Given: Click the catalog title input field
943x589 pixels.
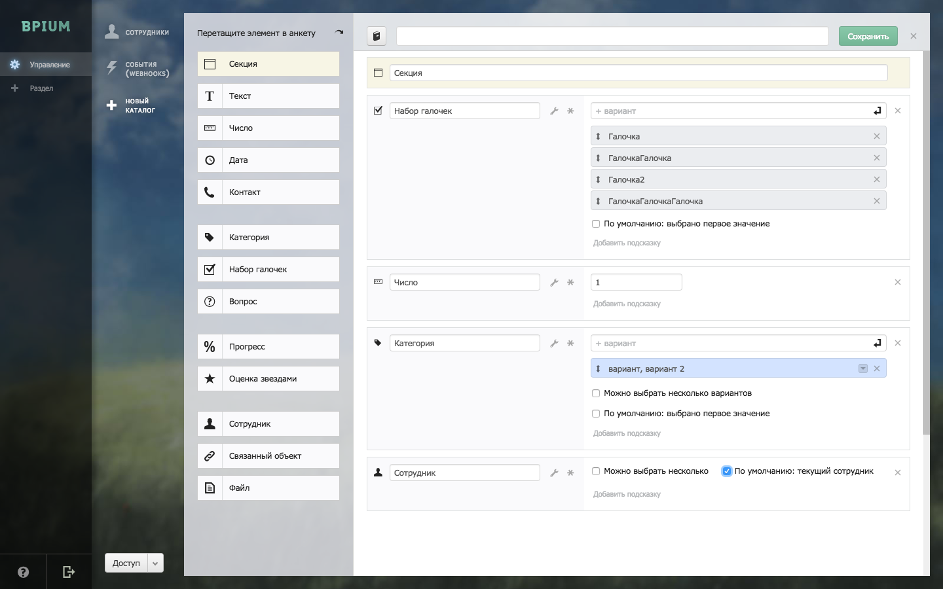Looking at the screenshot, I should tap(612, 36).
